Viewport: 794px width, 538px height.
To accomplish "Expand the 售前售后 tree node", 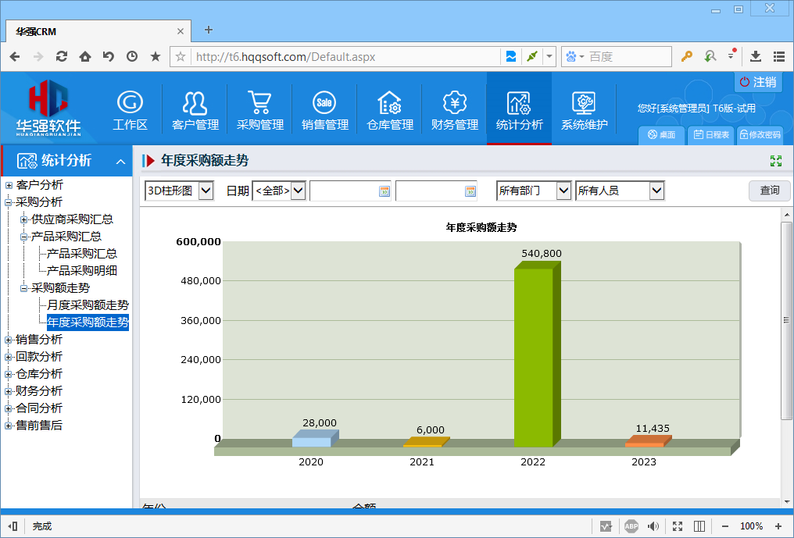I will (x=9, y=426).
